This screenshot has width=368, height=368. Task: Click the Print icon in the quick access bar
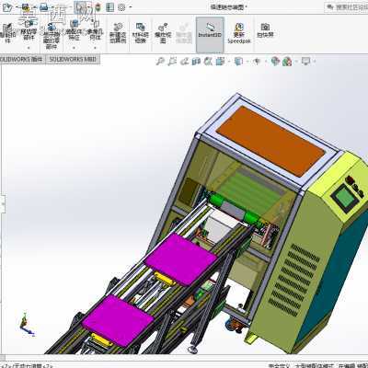coord(44,6)
